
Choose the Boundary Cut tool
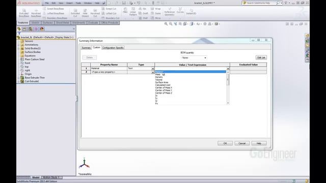coord(111,18)
